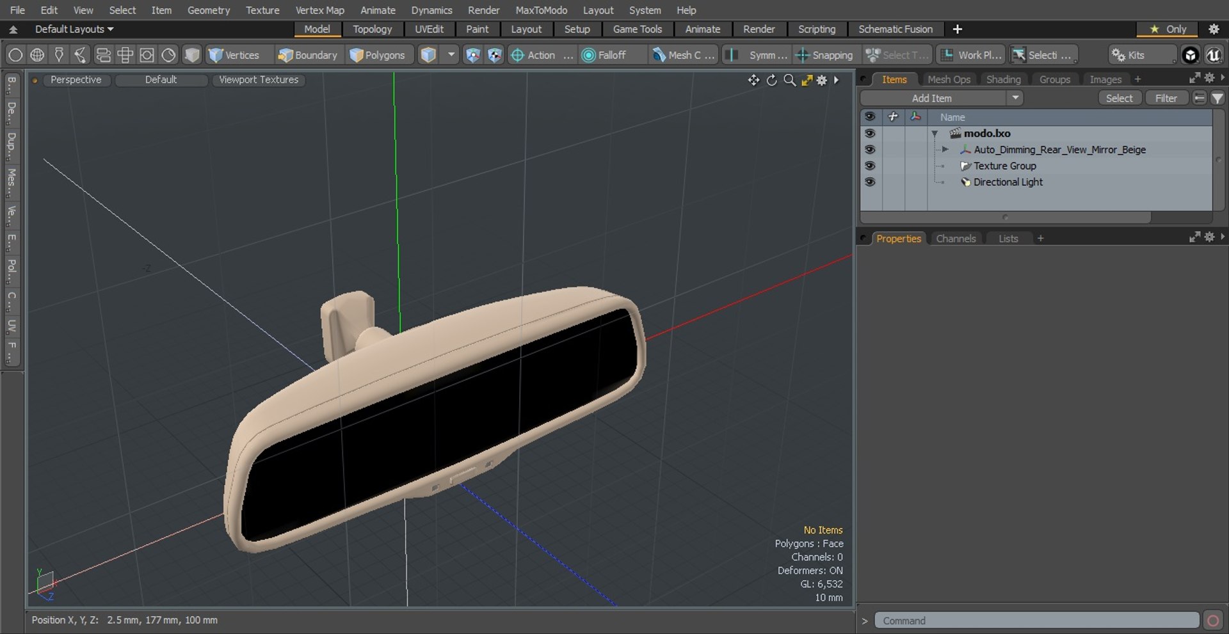Toggle visibility of modo.lxo scene

tap(869, 133)
